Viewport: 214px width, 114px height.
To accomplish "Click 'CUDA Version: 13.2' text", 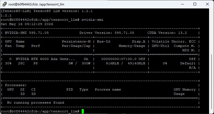I will coord(167,33).
